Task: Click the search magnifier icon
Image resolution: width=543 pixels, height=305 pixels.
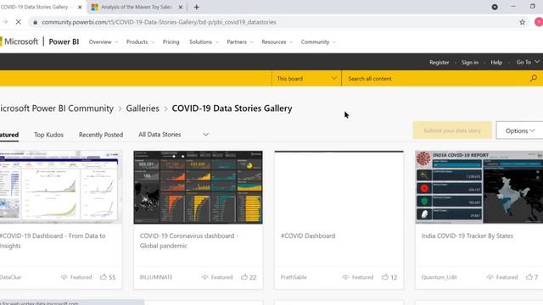Action: coord(534,79)
